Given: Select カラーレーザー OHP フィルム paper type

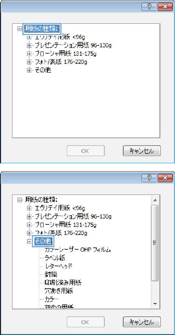Looking at the screenshot, I should tap(78, 250).
